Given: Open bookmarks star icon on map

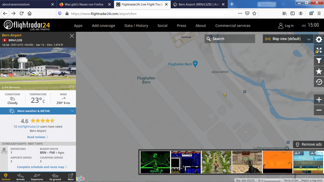Looking at the screenshot, I should pos(319,71).
